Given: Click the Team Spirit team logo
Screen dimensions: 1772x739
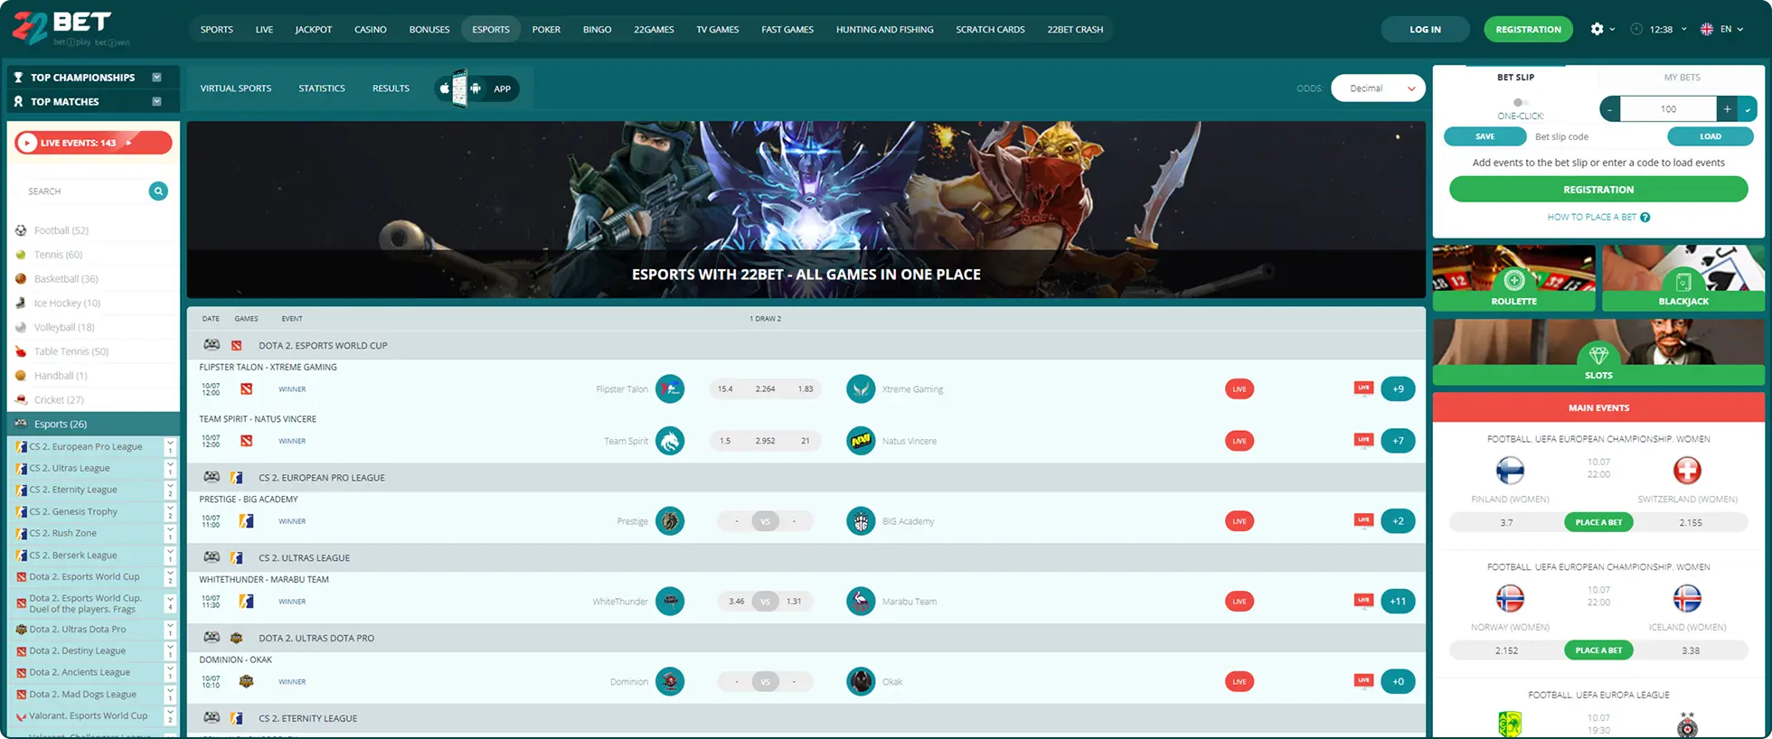Looking at the screenshot, I should 670,441.
